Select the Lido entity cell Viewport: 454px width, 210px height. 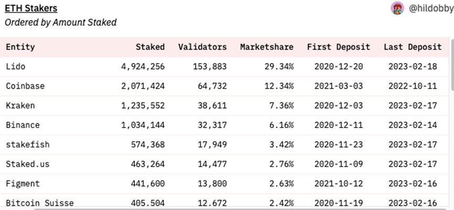[15, 67]
